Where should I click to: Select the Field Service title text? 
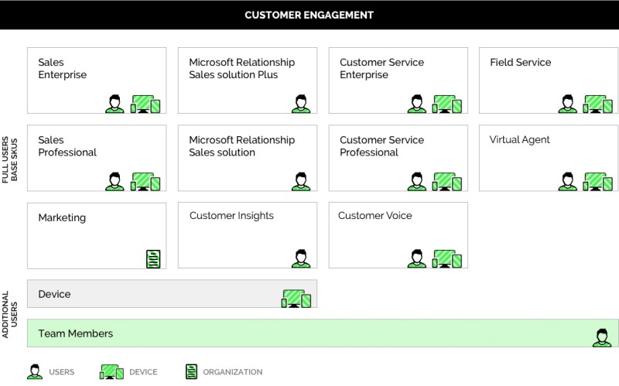click(x=520, y=63)
